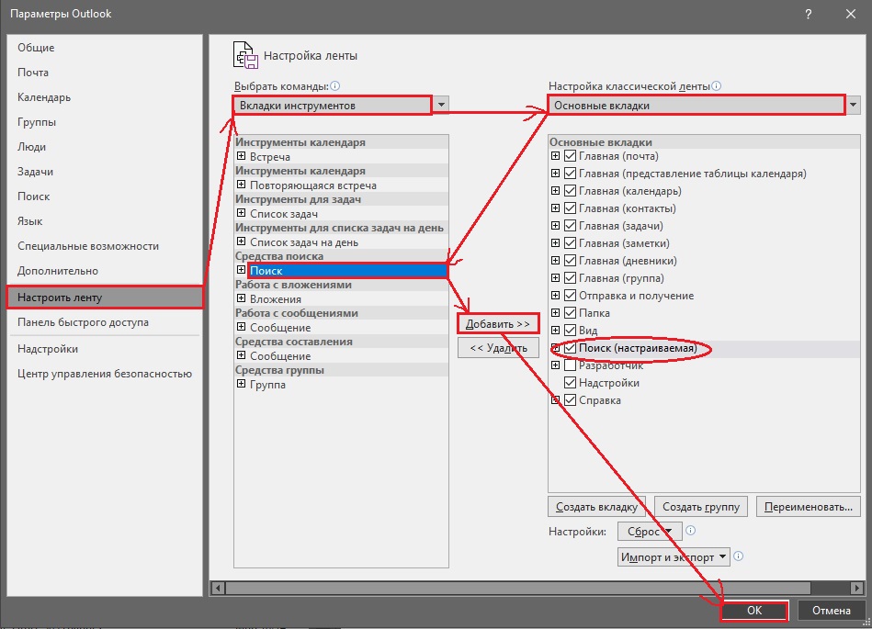
Task: Expand the Главная (дневники) tab node
Action: 555,261
